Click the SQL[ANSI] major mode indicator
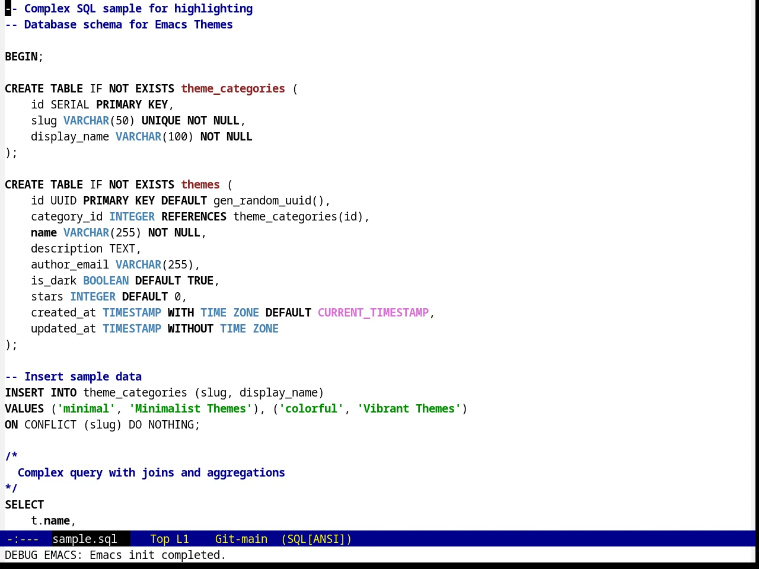 pos(316,539)
